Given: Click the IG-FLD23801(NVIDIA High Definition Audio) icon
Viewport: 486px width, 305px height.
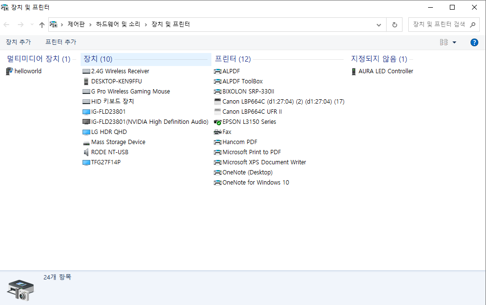Looking at the screenshot, I should (x=86, y=122).
